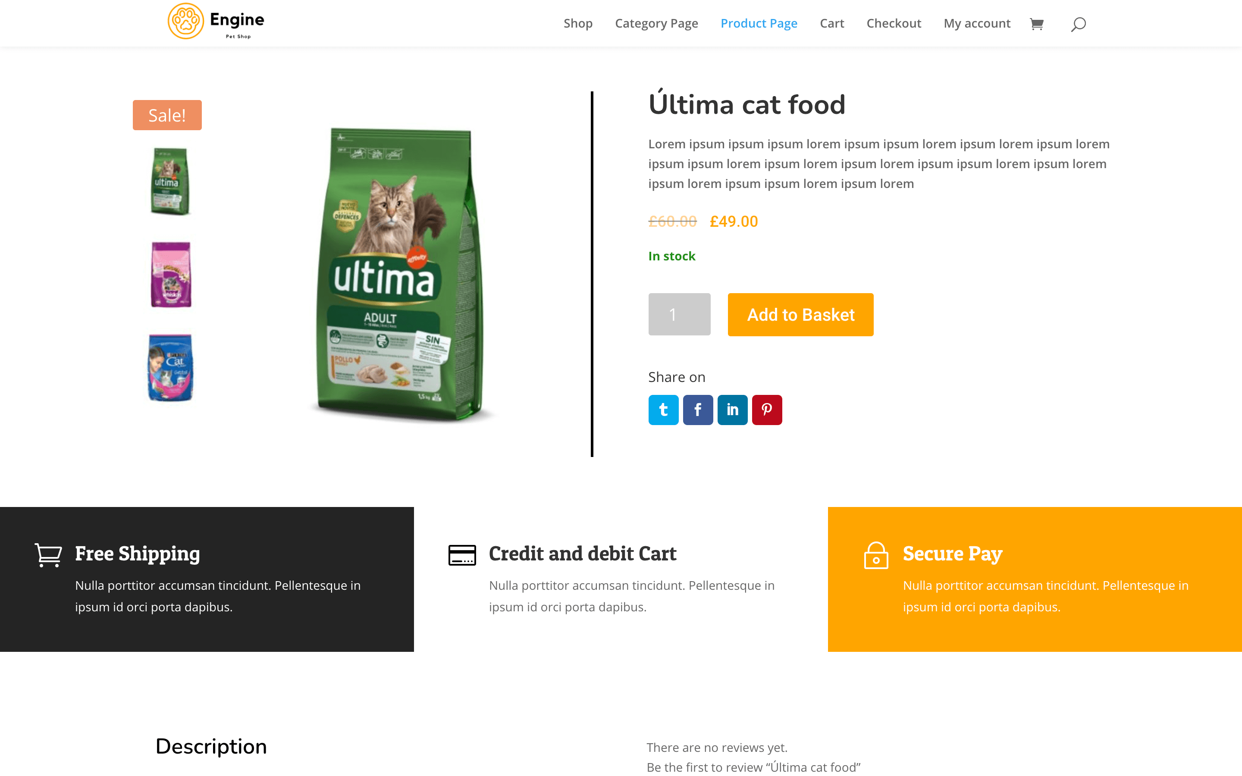Focus the quantity input field
The image size is (1242, 776).
point(679,314)
